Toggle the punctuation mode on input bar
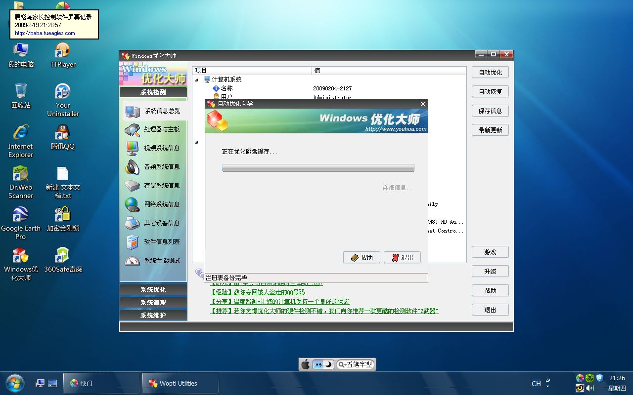The width and height of the screenshot is (633, 395). (x=319, y=365)
